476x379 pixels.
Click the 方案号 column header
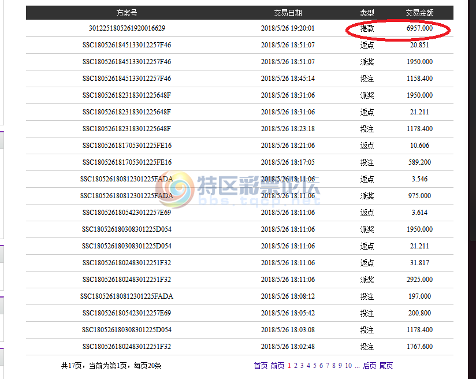127,13
